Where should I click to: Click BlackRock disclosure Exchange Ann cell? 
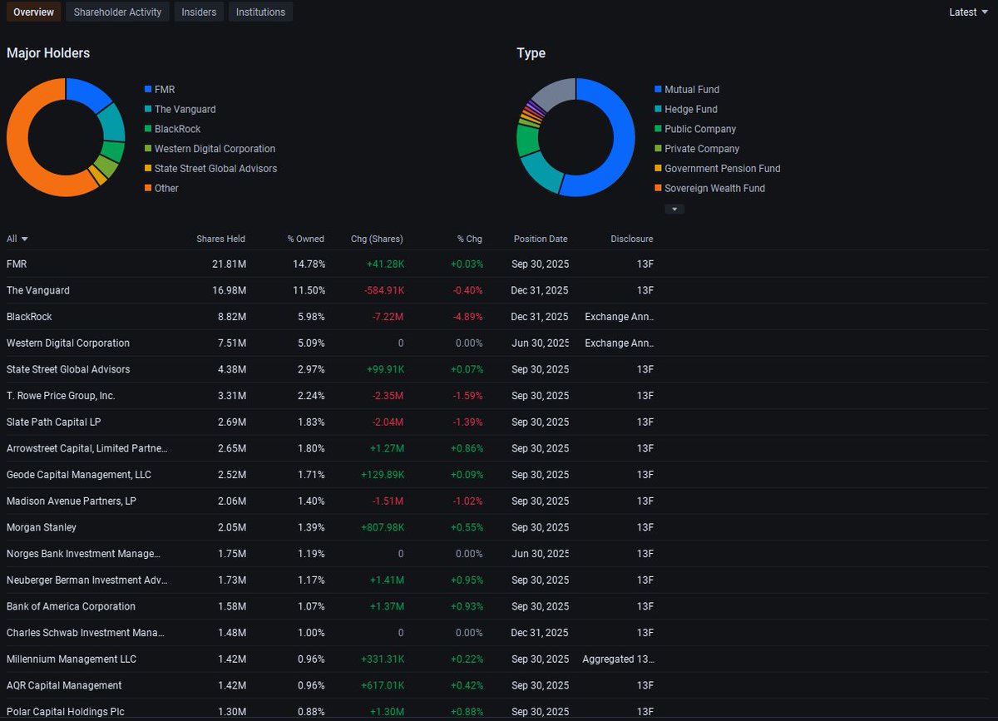coord(619,317)
